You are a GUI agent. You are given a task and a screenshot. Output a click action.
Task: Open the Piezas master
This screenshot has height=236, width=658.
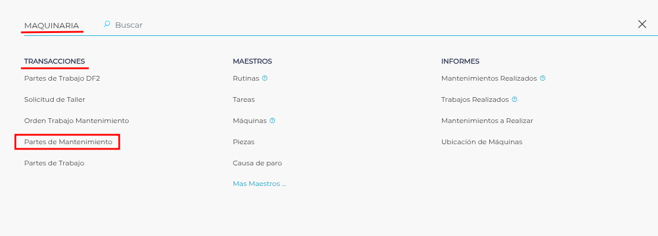[244, 142]
